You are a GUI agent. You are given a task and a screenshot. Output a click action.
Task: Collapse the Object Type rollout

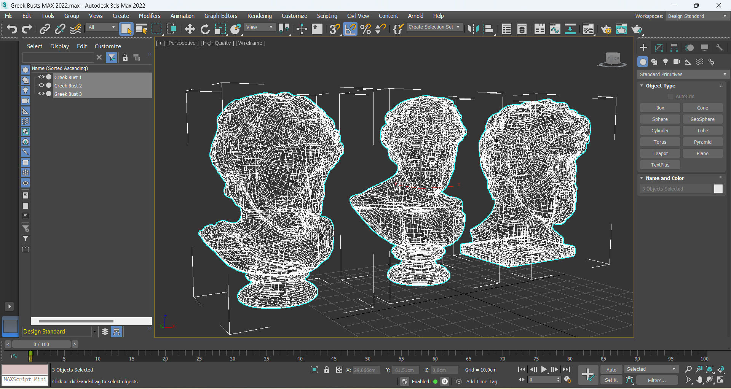(661, 86)
